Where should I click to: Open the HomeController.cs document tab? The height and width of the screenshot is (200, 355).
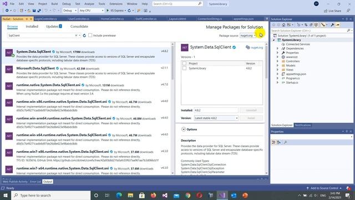coord(112,19)
